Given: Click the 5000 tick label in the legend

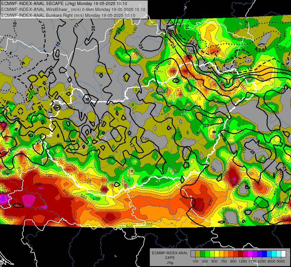Looking at the screenshot, I should click(x=281, y=261).
